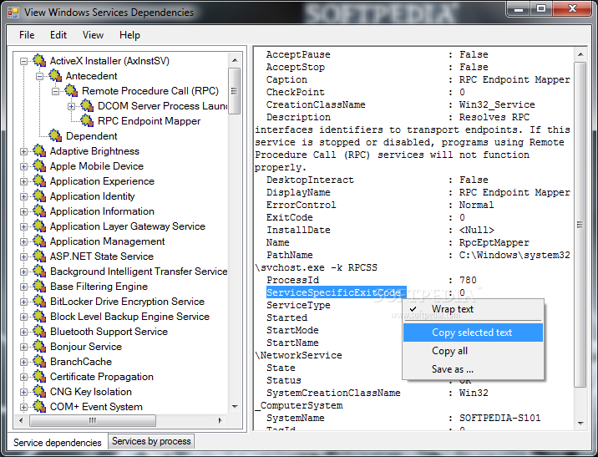Click the Application Identity service icon
This screenshot has height=457, width=598.
[39, 196]
